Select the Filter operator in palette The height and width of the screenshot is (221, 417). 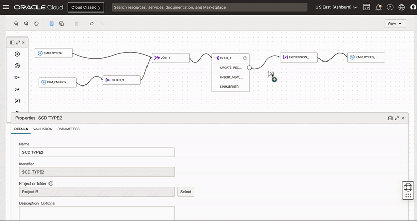17,77
